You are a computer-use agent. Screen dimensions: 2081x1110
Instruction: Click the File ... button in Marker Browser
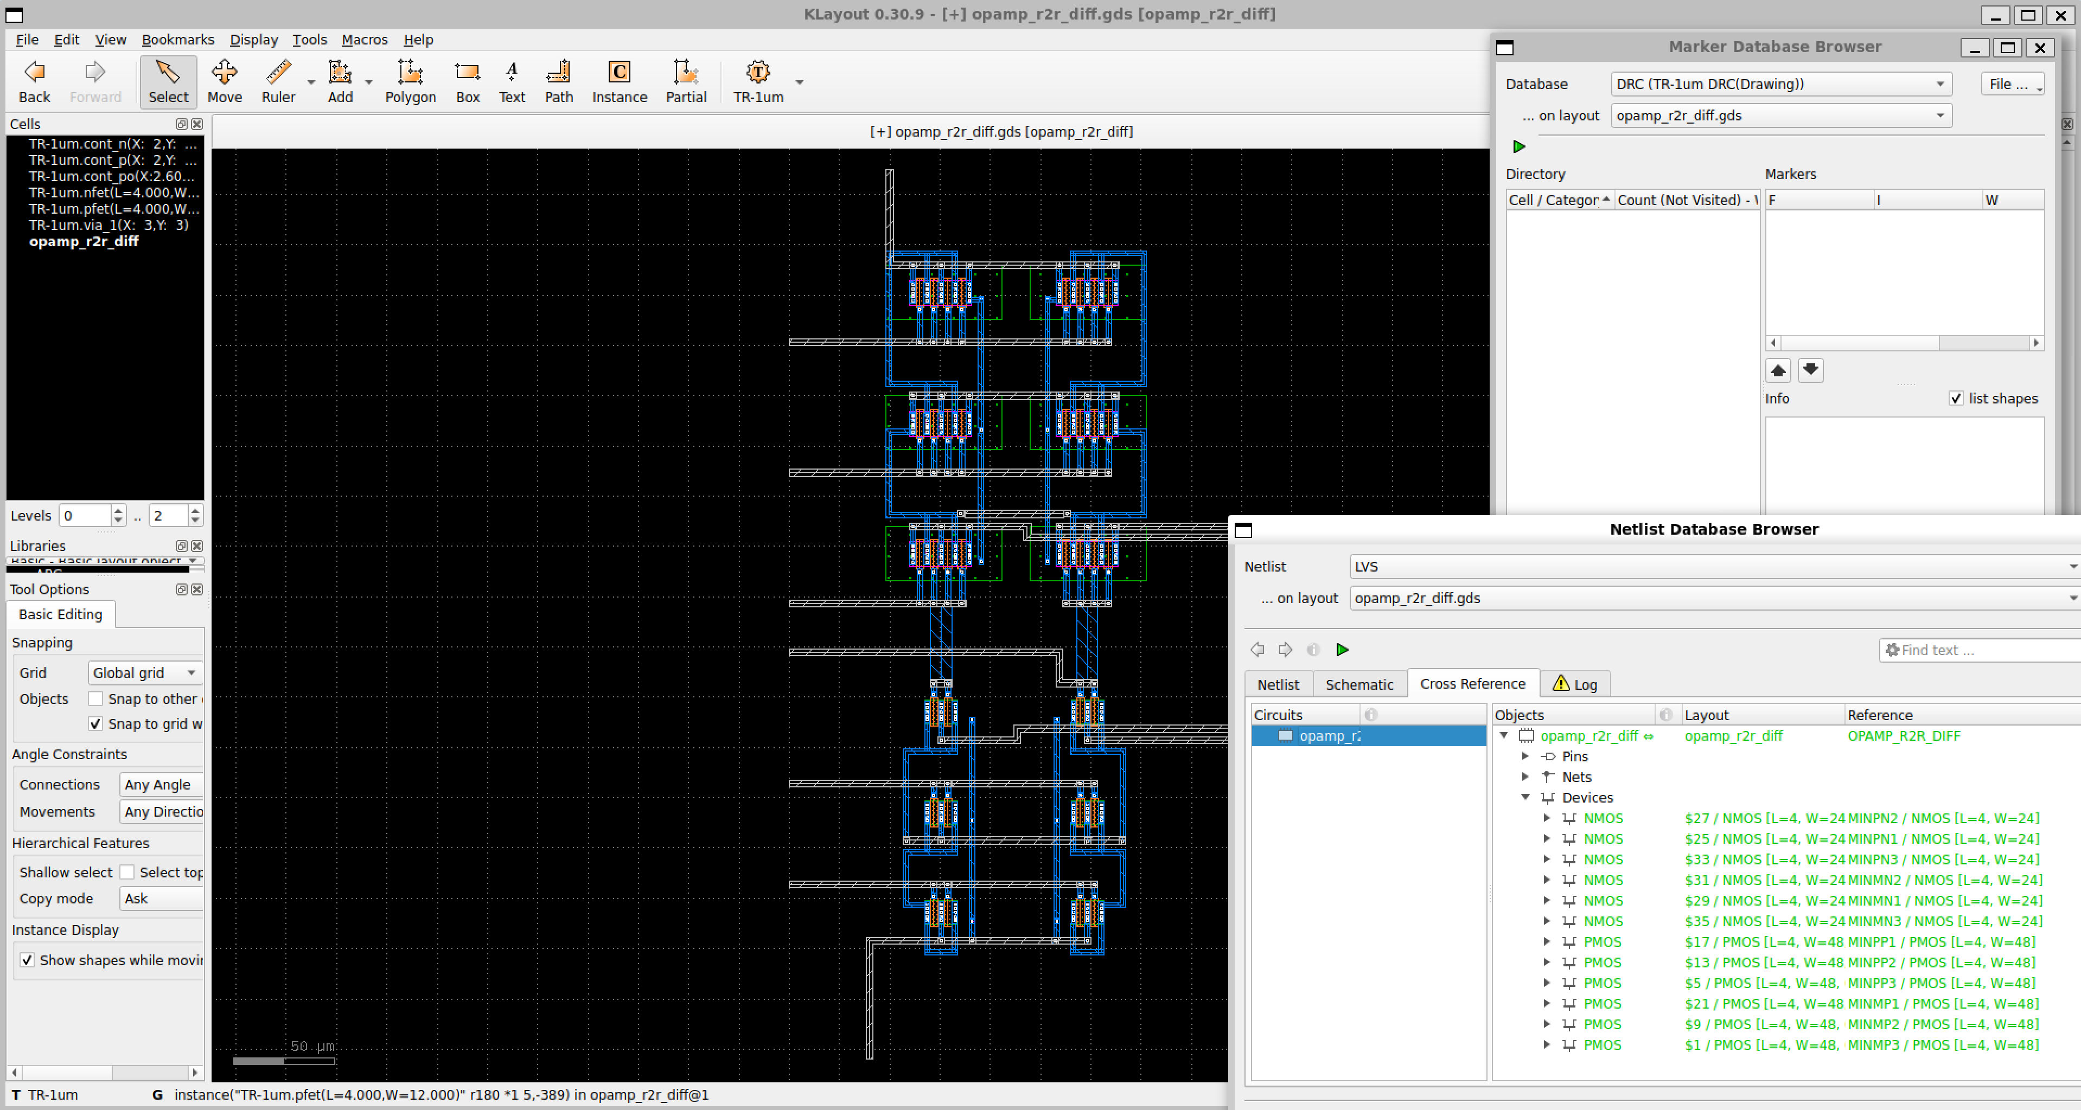[x=2012, y=84]
